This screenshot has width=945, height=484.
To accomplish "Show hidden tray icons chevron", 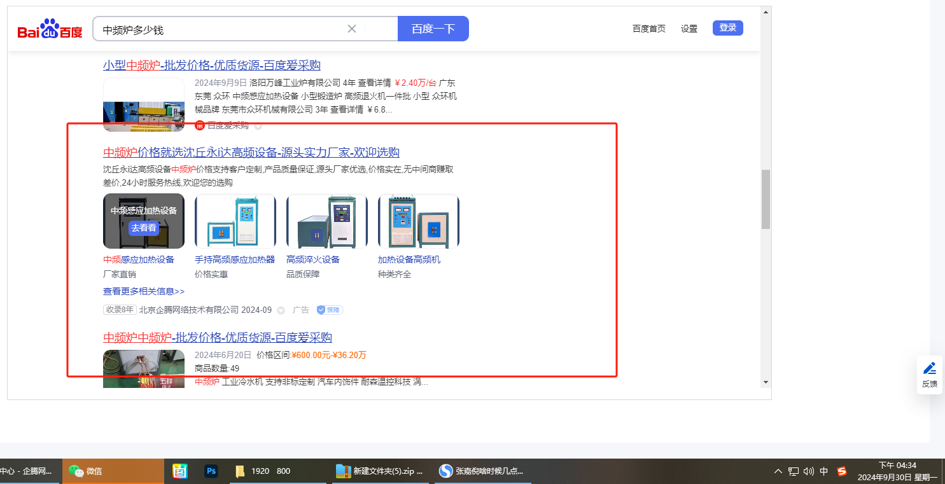I will click(x=778, y=471).
